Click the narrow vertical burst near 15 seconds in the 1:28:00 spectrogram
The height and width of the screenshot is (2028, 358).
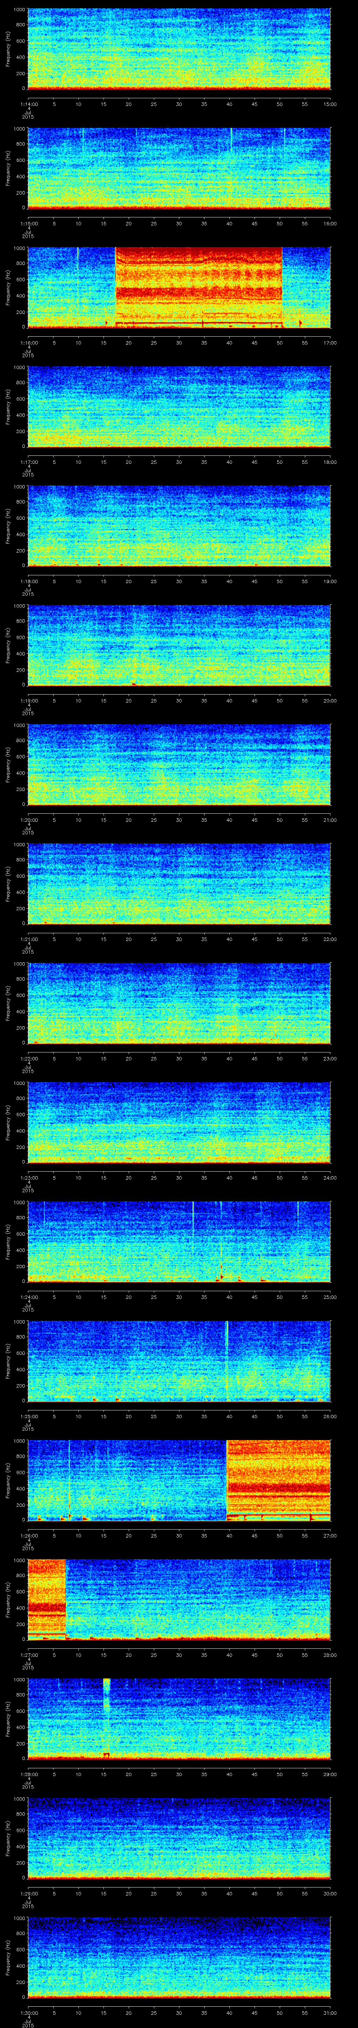tap(106, 1719)
